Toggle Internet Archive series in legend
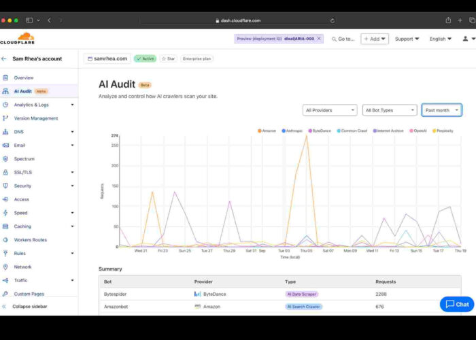This screenshot has width=476, height=340. coord(388,131)
